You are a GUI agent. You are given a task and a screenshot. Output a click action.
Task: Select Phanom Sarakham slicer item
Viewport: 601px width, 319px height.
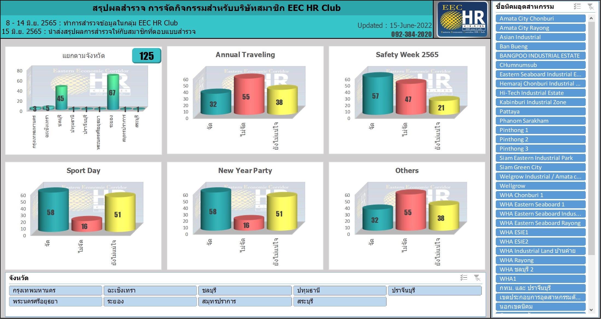coord(541,121)
